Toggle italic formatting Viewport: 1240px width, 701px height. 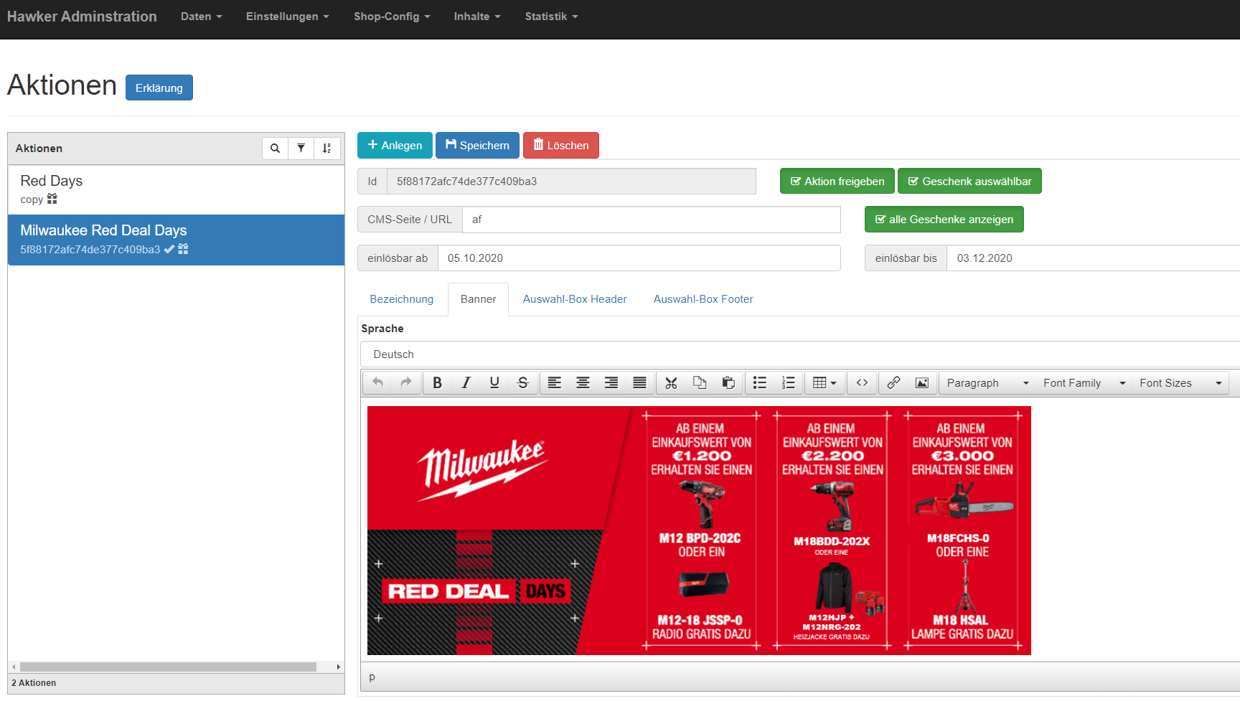click(x=466, y=383)
